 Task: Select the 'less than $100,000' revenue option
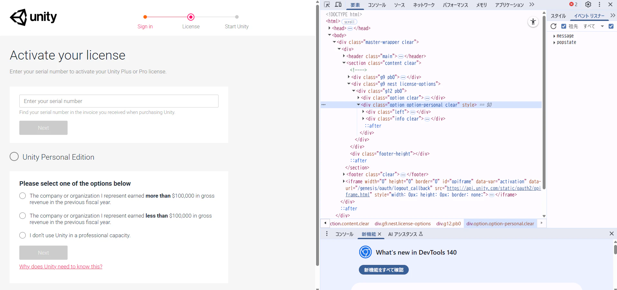coord(23,216)
